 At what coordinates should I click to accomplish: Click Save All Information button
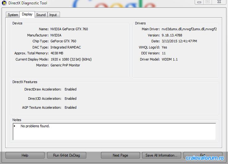tap(162, 155)
